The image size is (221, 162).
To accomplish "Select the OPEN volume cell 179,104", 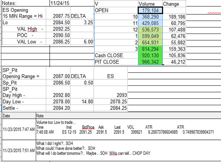I will 150,10.
